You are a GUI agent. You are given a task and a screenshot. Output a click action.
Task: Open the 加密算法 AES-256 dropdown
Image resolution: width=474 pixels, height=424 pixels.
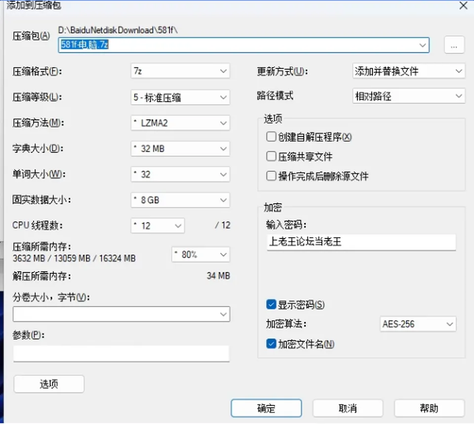pos(418,324)
